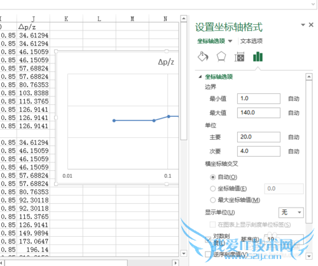Select column J header

coord(33,18)
